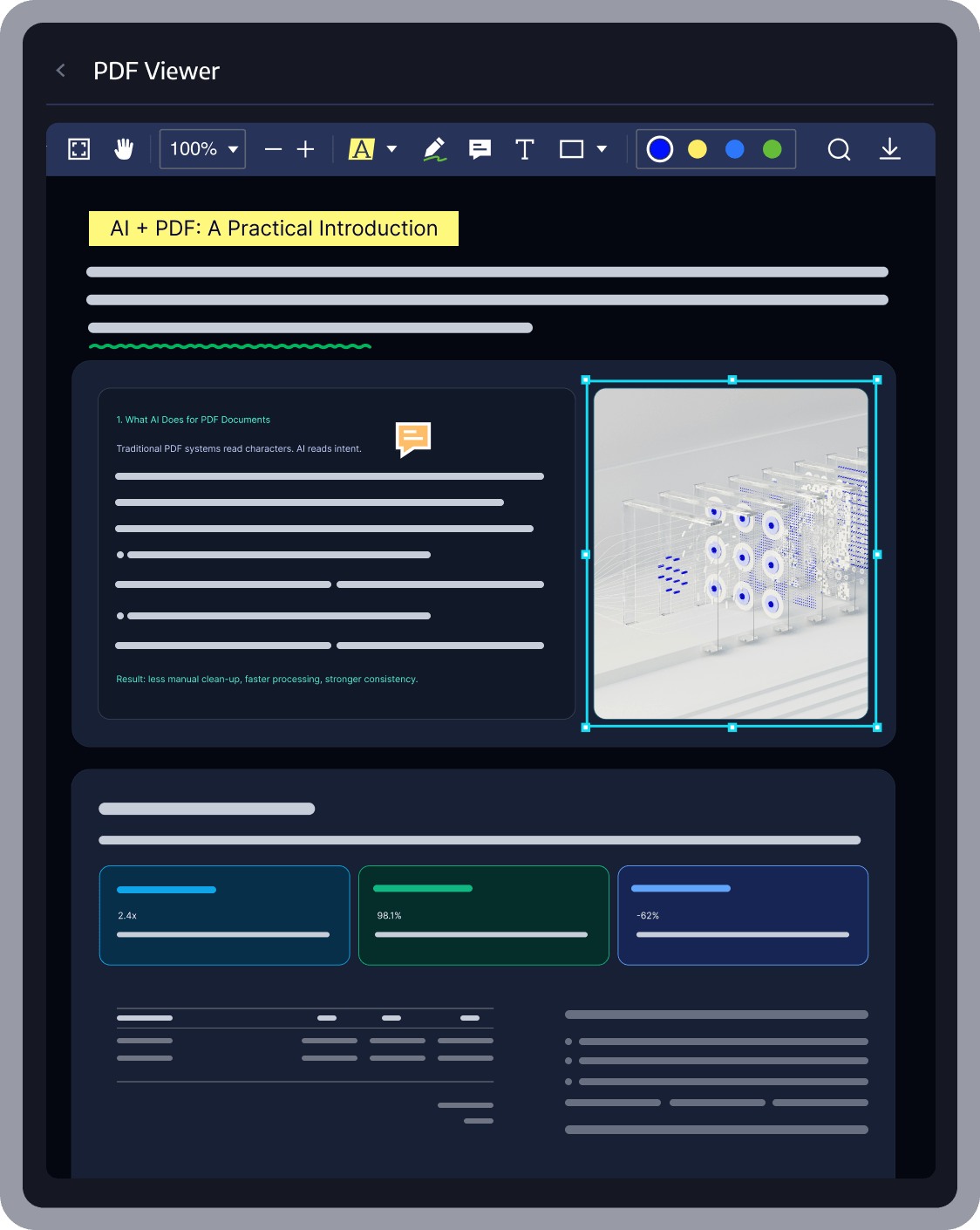
Task: Open the orange comment annotation note
Action: tap(413, 439)
